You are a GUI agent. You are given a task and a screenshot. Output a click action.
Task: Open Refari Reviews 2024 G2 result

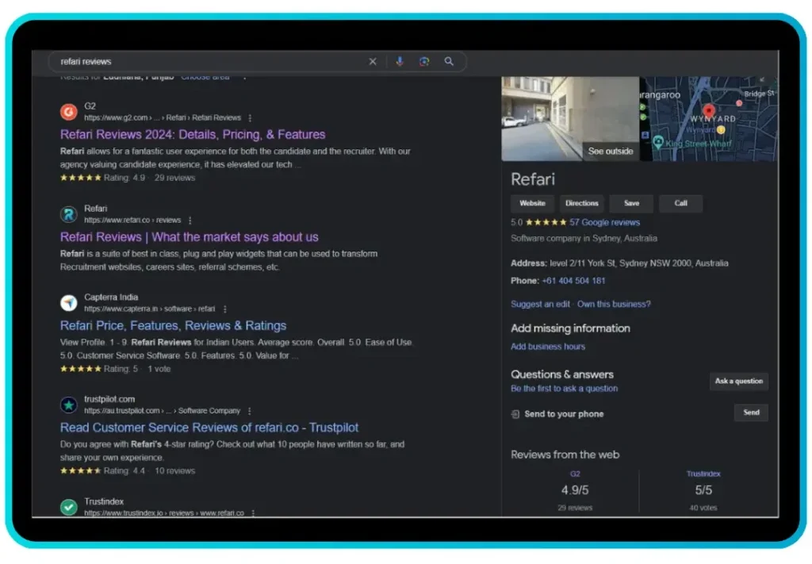193,135
